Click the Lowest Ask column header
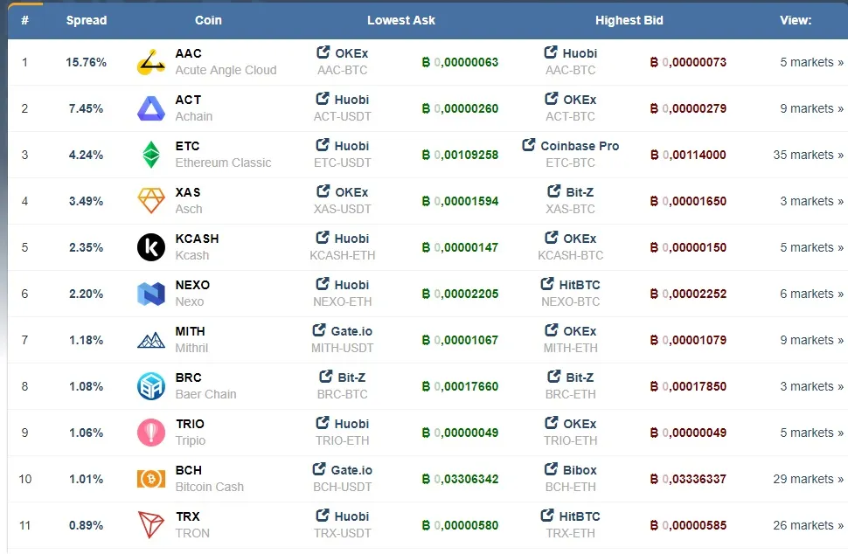848x554 pixels. tap(401, 21)
